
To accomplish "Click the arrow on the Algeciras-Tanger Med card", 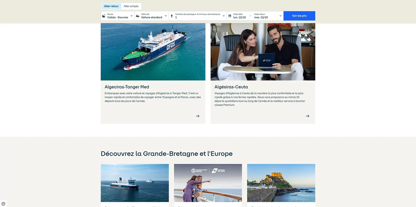I will [x=198, y=116].
